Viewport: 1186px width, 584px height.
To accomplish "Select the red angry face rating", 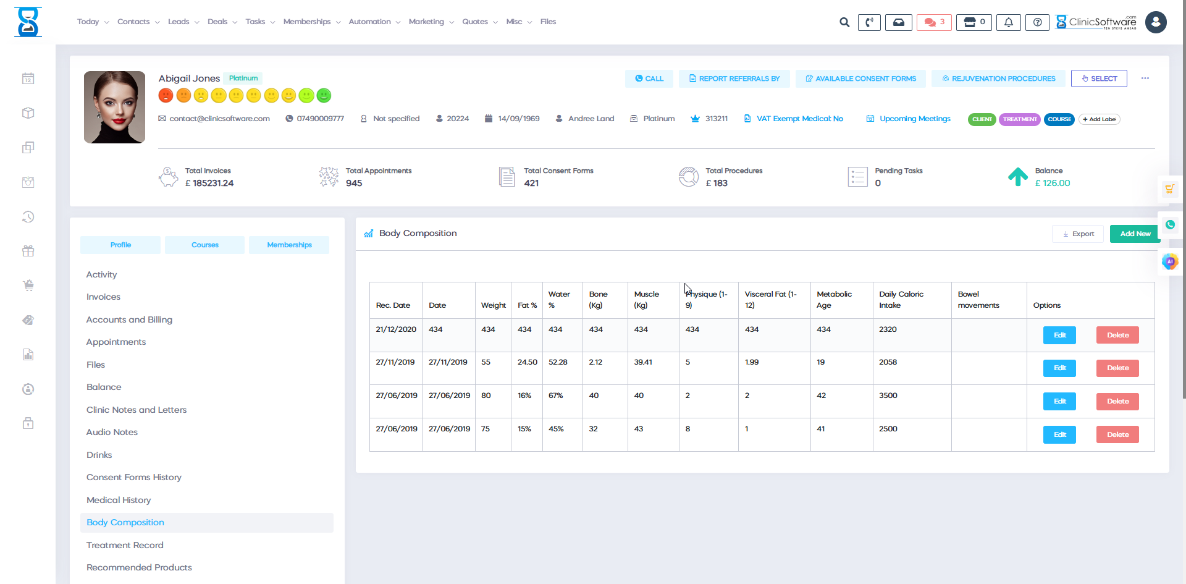I will (x=166, y=95).
